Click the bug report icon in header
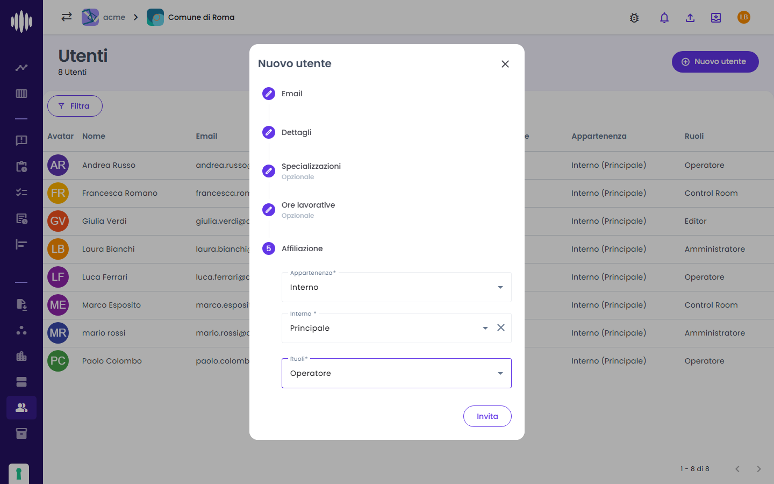The image size is (774, 484). point(634,18)
